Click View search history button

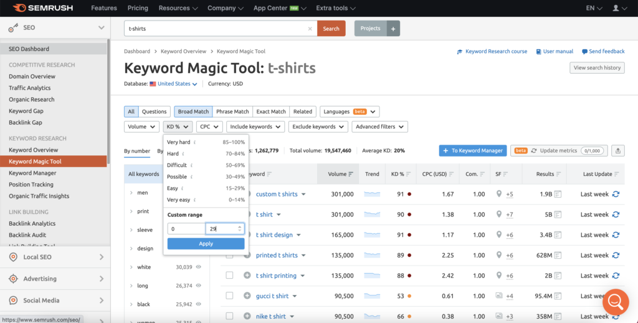tap(597, 68)
